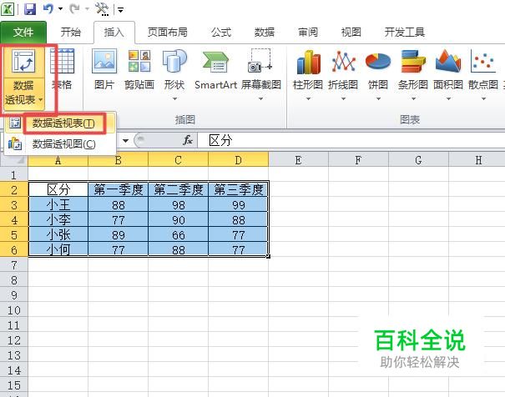
Task: Select column H header
Action: click(478, 160)
